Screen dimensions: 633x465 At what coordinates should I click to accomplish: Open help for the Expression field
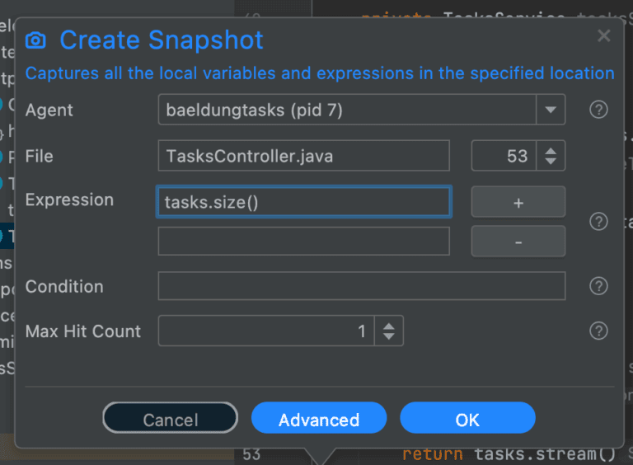tap(599, 221)
